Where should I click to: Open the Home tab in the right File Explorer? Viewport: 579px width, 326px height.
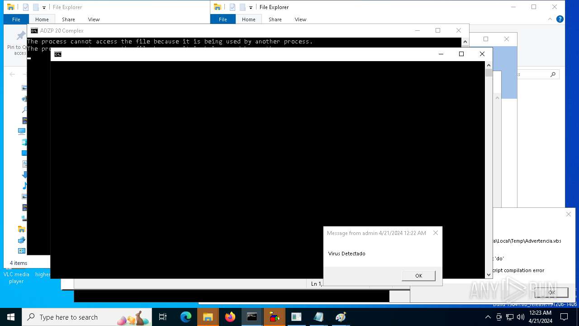pyautogui.click(x=249, y=19)
